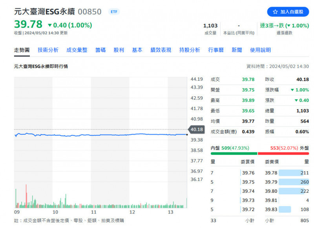Screen dimensions: 314x228
Task: Click the 振幅 value 0.60%
Action: pos(302,132)
